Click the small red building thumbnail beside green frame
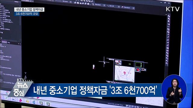Screen dimensions: 193x108 [138, 70]
